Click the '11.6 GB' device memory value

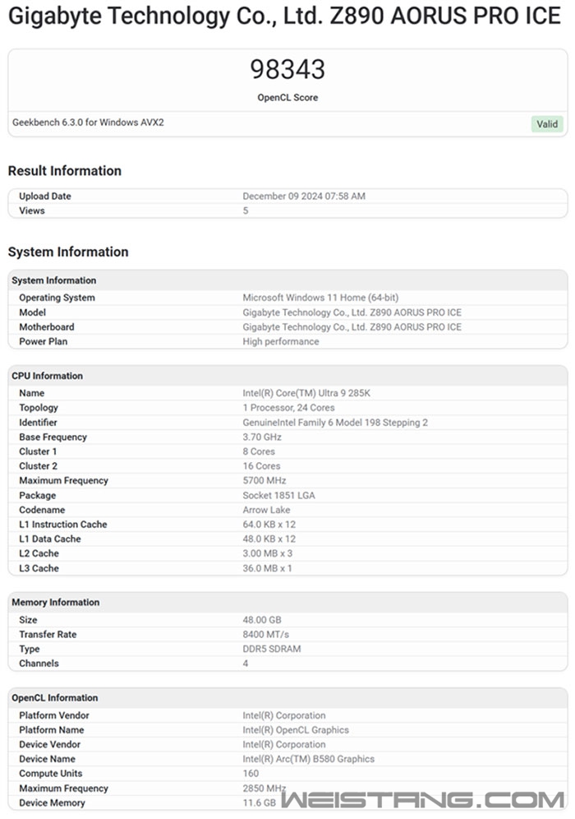tap(260, 803)
